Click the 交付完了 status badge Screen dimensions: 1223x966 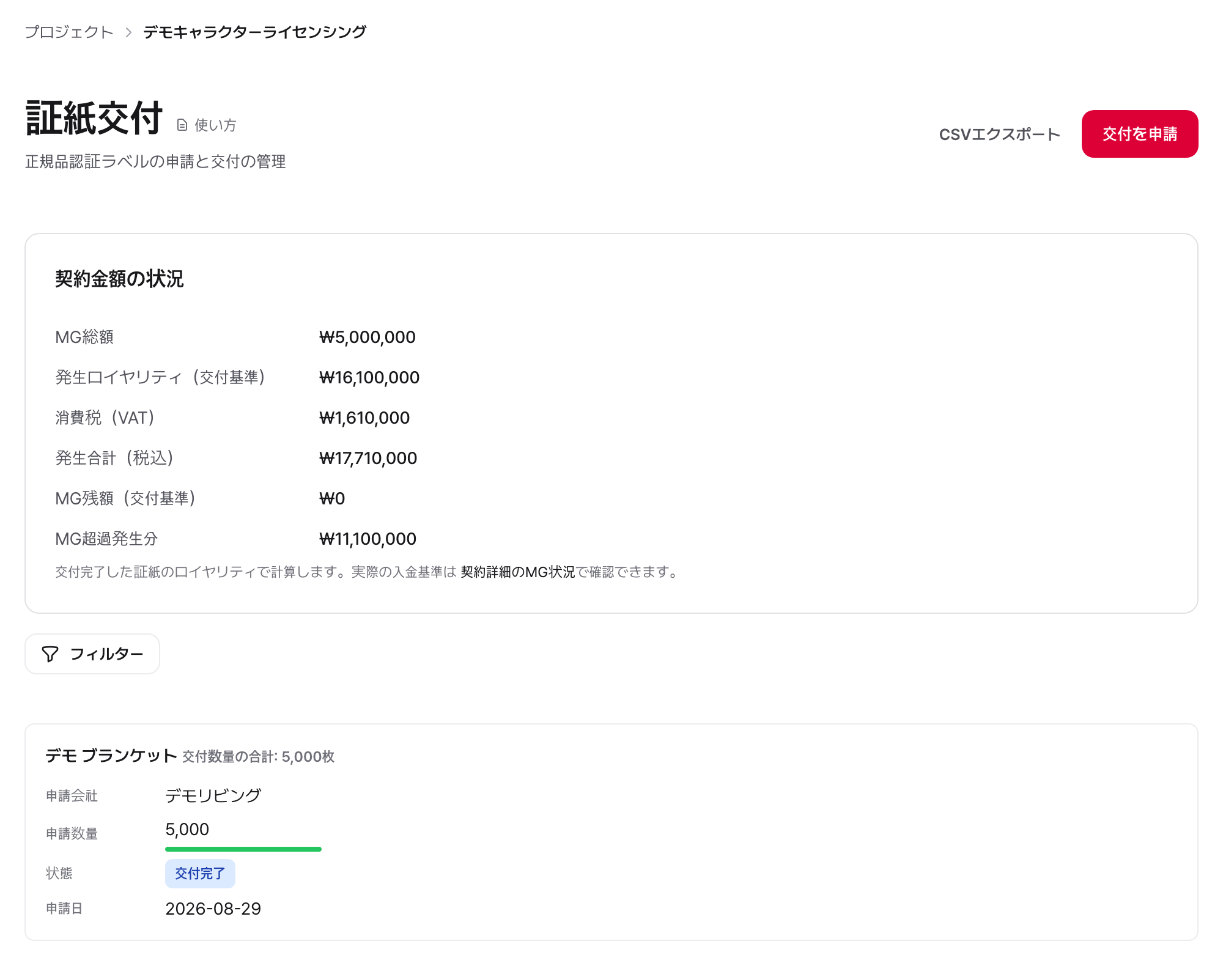(x=200, y=874)
